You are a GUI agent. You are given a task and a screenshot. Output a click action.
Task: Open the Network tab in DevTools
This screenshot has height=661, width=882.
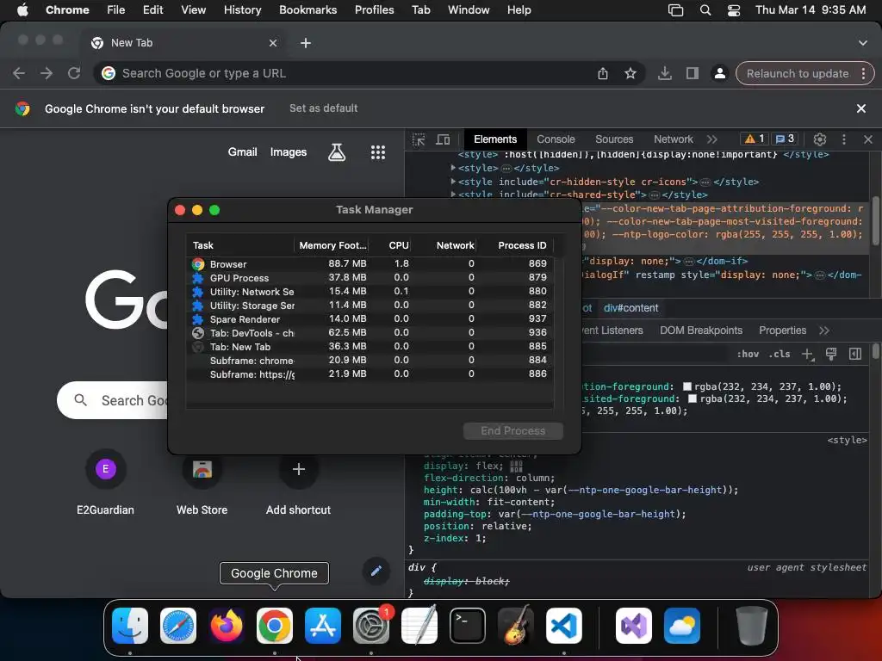[x=673, y=139]
